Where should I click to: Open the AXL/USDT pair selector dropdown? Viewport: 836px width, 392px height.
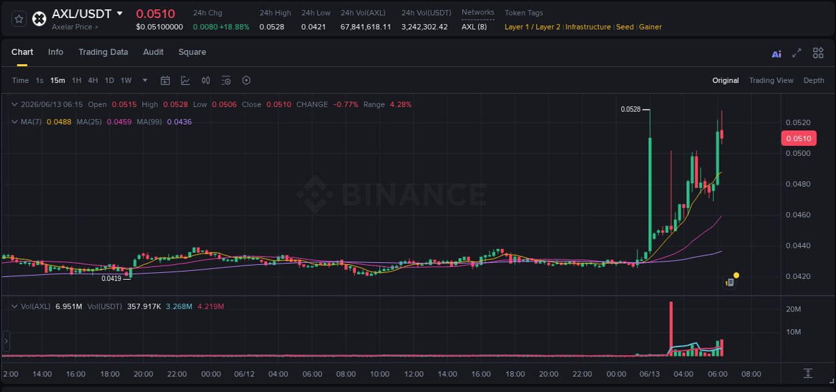[120, 13]
